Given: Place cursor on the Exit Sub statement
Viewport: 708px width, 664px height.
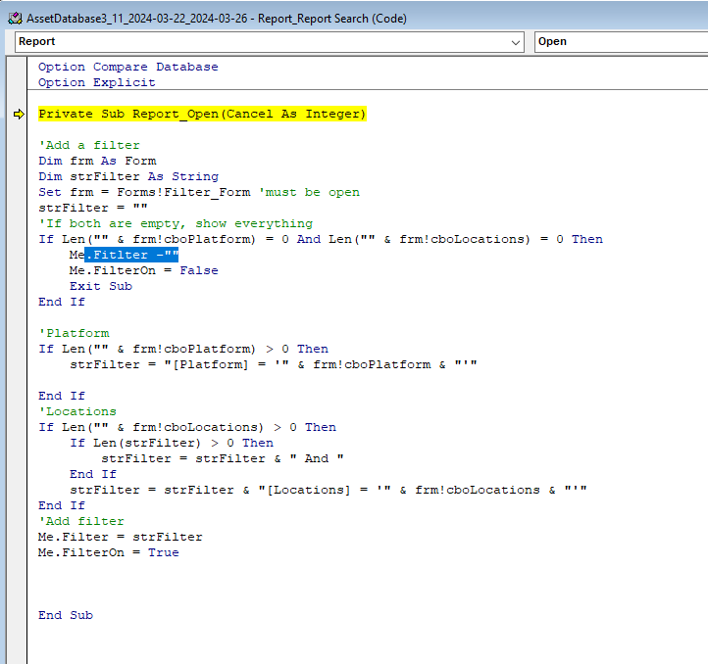Looking at the screenshot, I should (100, 286).
